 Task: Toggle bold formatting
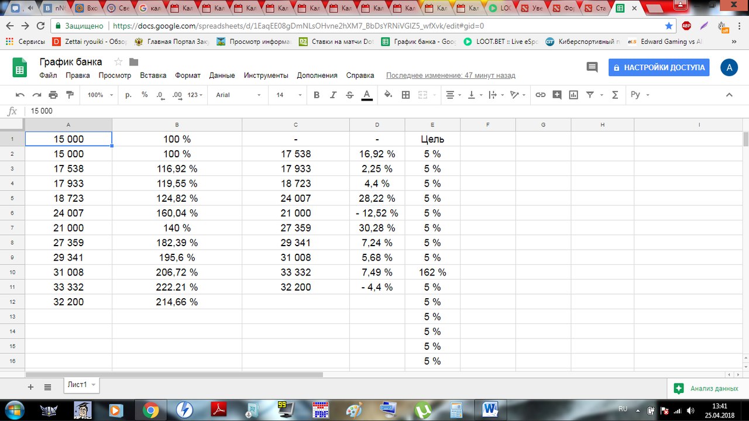point(317,95)
